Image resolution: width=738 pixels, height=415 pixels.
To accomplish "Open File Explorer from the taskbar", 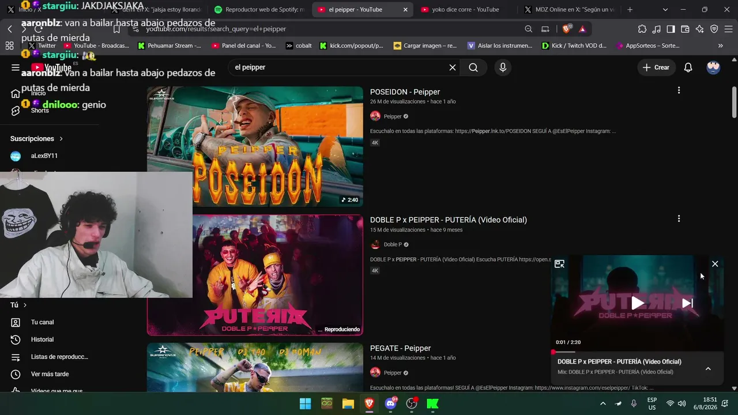I will coord(348,403).
